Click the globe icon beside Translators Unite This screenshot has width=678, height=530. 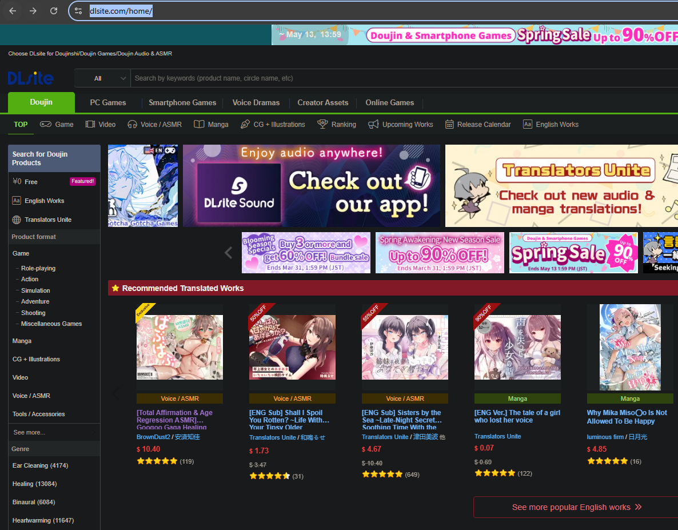pos(17,220)
